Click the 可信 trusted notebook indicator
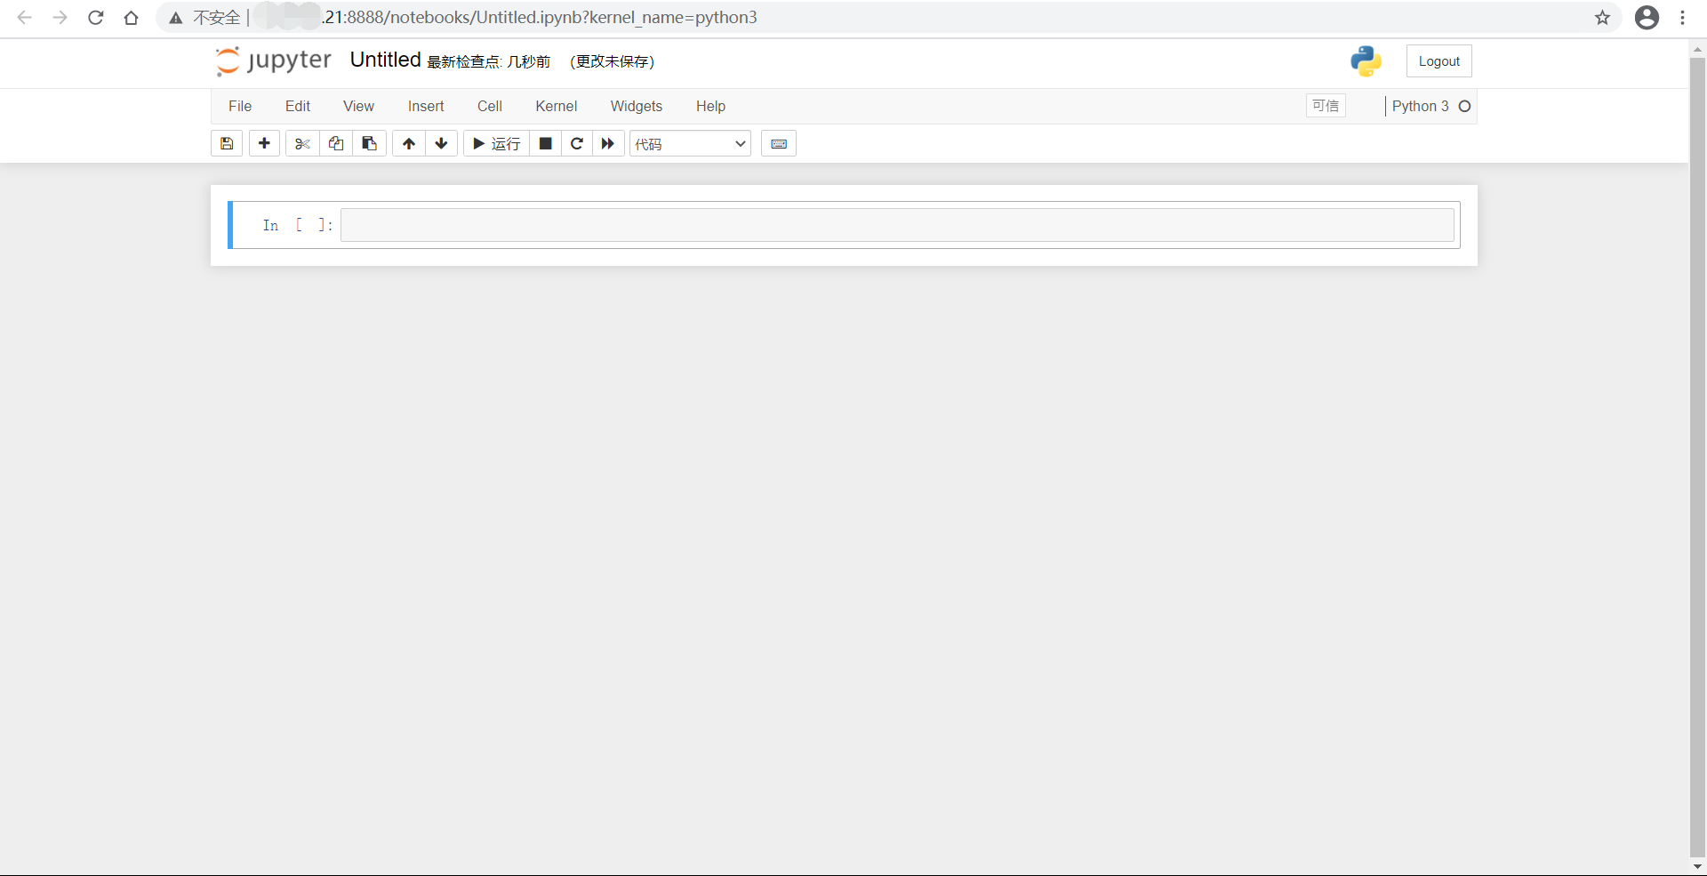 (1326, 105)
